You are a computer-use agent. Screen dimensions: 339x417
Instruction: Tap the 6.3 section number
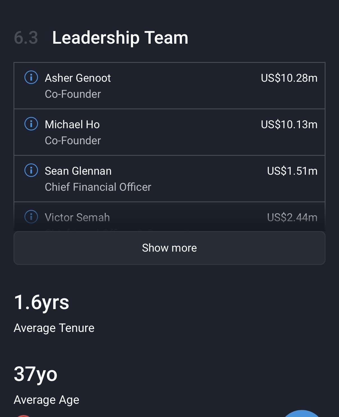(x=26, y=38)
